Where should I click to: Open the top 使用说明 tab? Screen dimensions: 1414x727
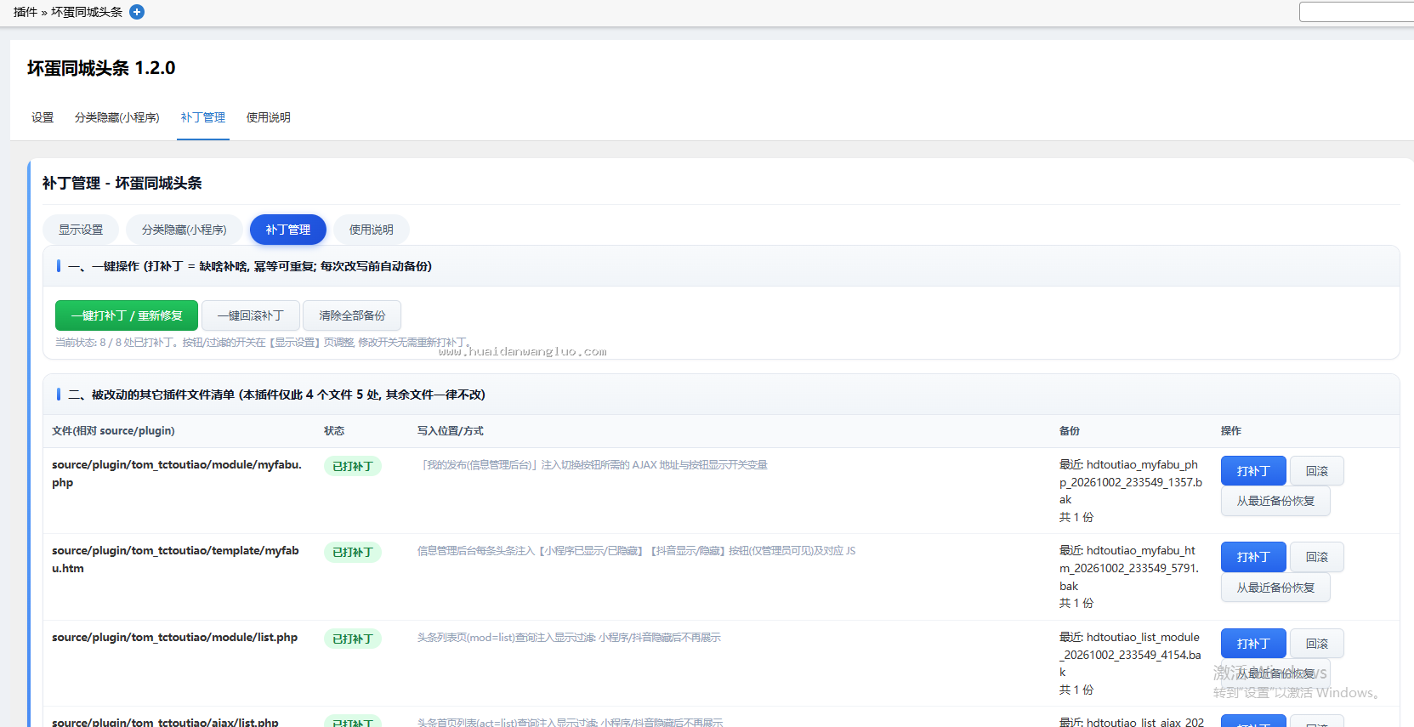click(x=269, y=117)
